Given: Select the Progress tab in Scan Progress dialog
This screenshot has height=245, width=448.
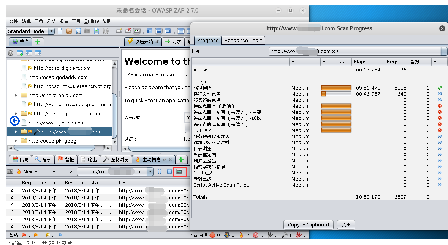Looking at the screenshot, I should click(208, 41).
